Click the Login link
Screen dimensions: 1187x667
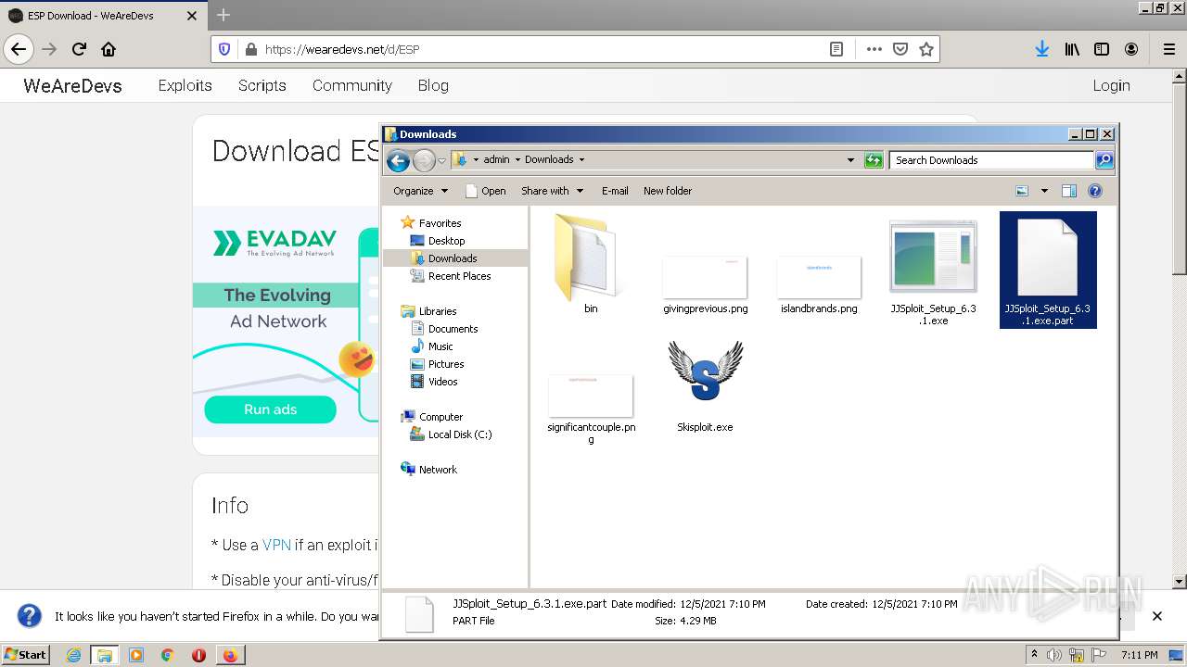click(x=1111, y=85)
